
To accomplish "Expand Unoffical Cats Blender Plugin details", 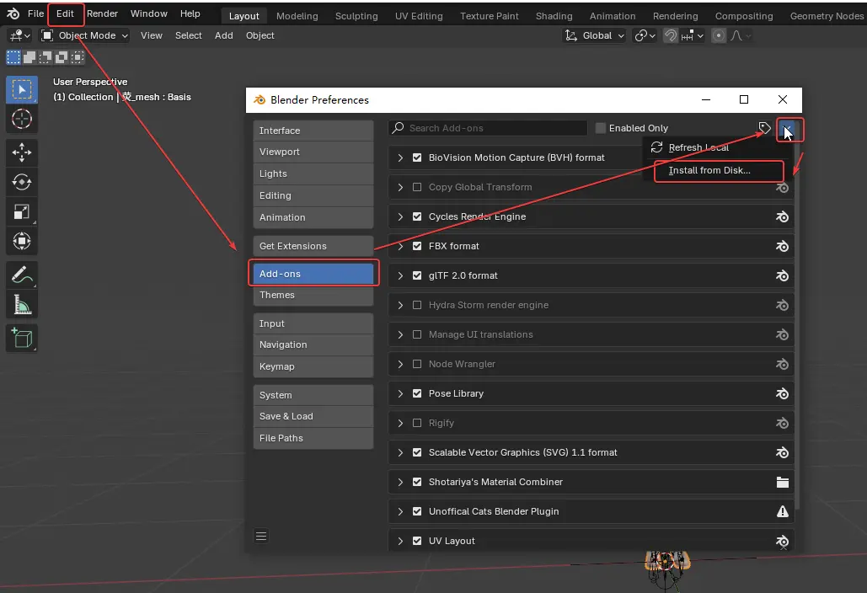I will pyautogui.click(x=400, y=511).
